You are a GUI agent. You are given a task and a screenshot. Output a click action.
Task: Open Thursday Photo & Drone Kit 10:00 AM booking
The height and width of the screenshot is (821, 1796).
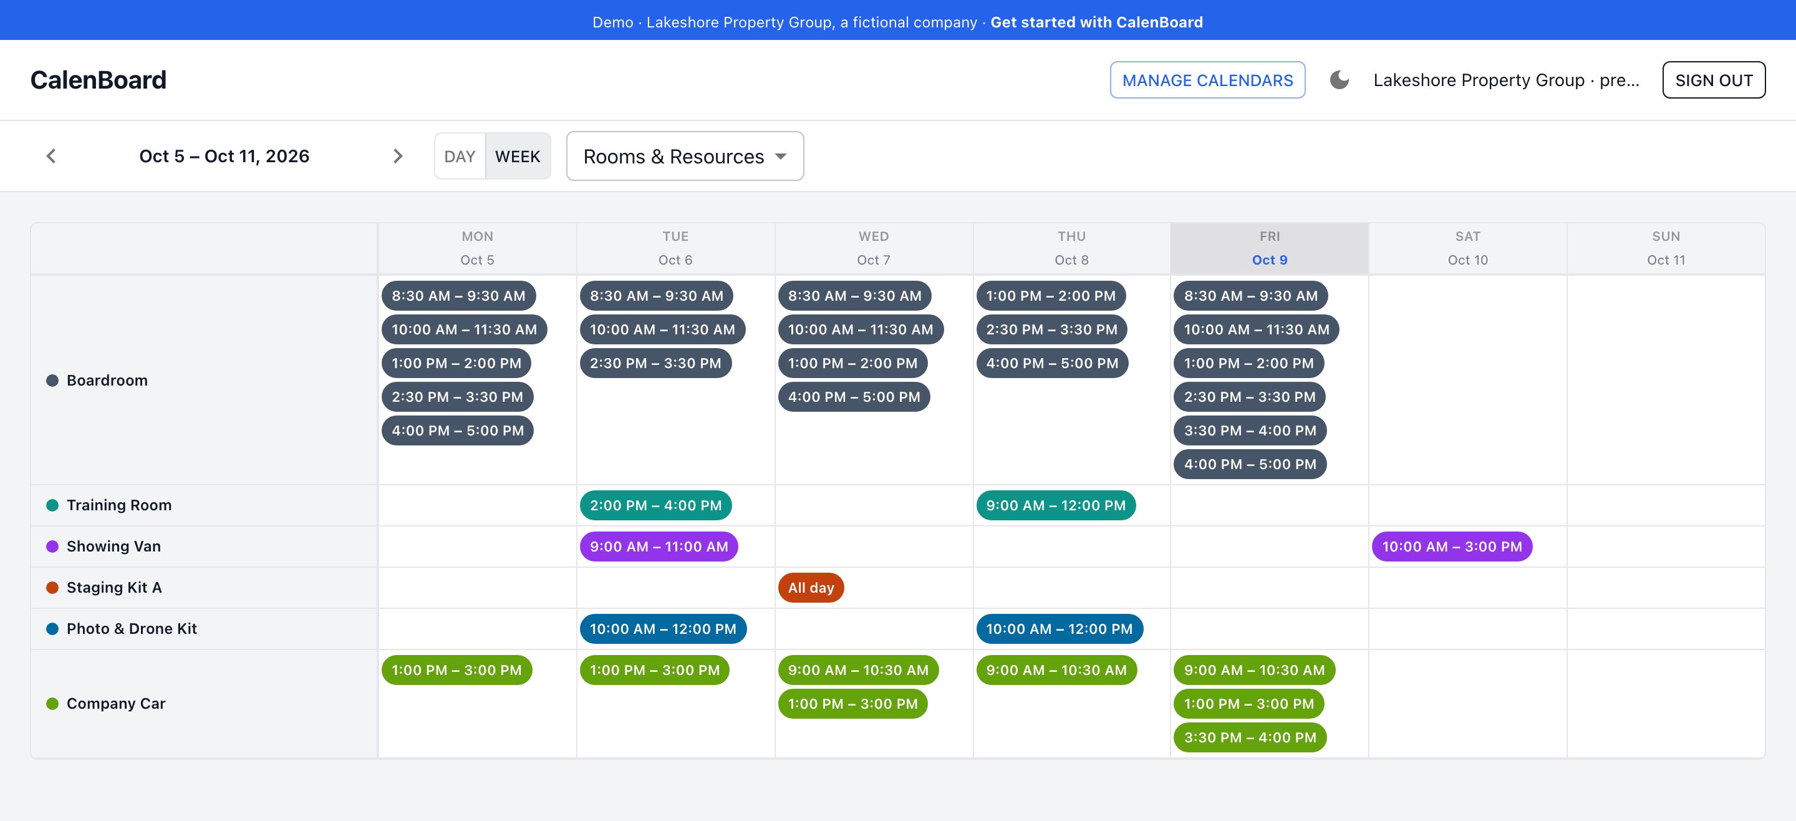point(1059,628)
